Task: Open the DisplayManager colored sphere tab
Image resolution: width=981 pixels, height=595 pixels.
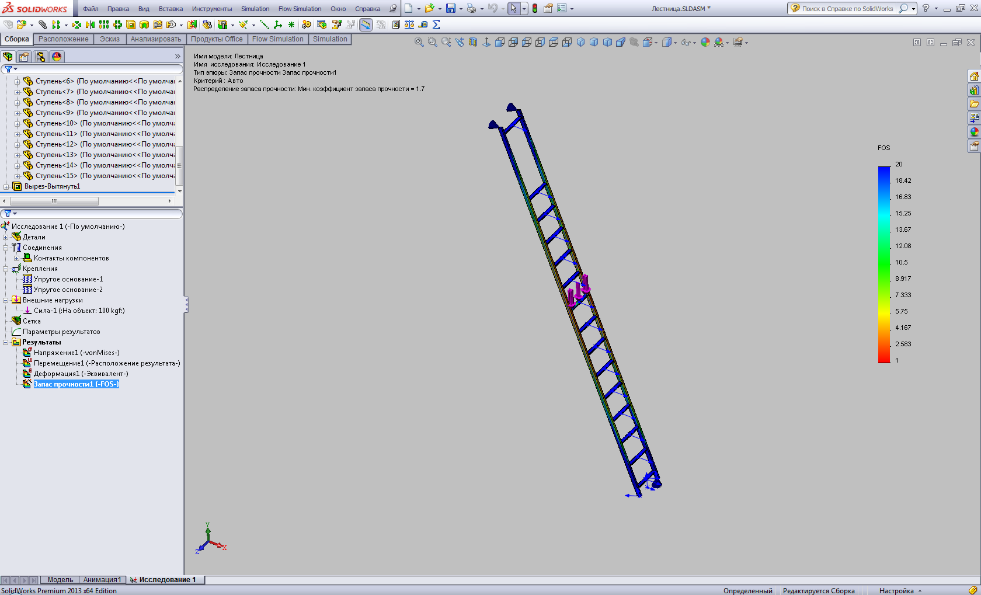Action: tap(56, 57)
